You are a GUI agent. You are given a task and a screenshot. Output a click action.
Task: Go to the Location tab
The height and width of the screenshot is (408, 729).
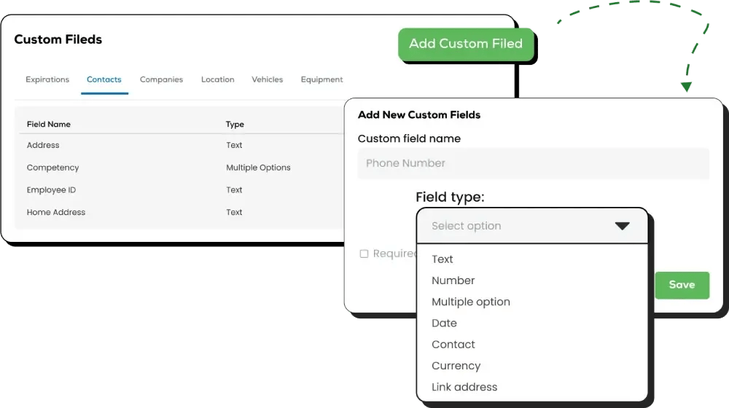[x=217, y=79]
